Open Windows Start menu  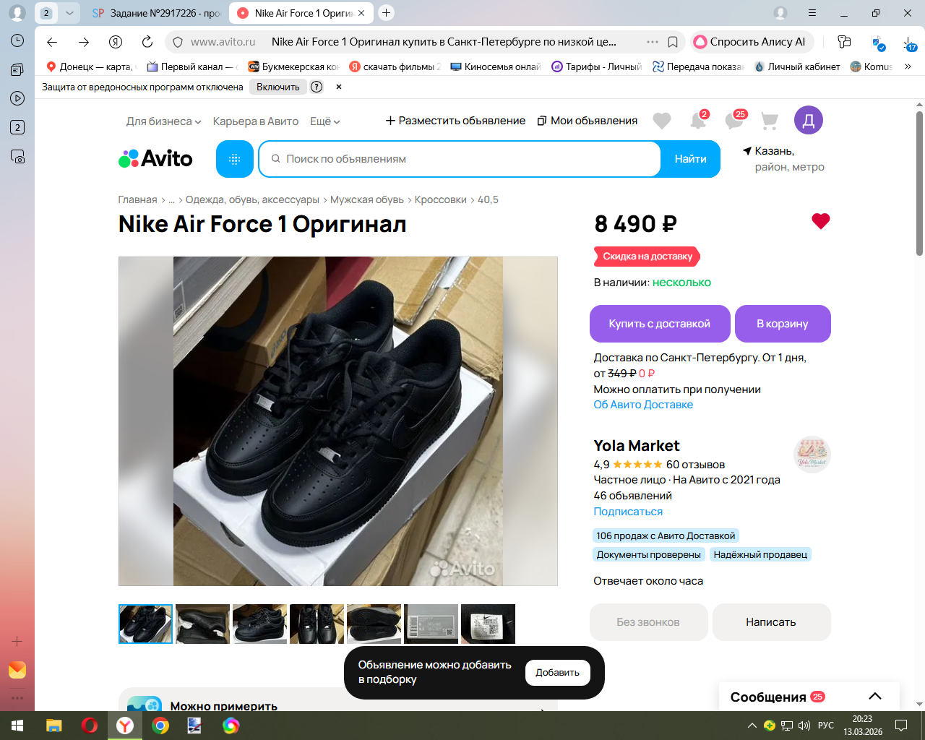(17, 726)
